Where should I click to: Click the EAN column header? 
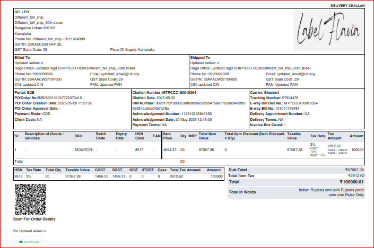(x=156, y=136)
